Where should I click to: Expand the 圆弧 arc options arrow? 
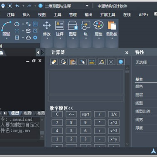point(7,38)
